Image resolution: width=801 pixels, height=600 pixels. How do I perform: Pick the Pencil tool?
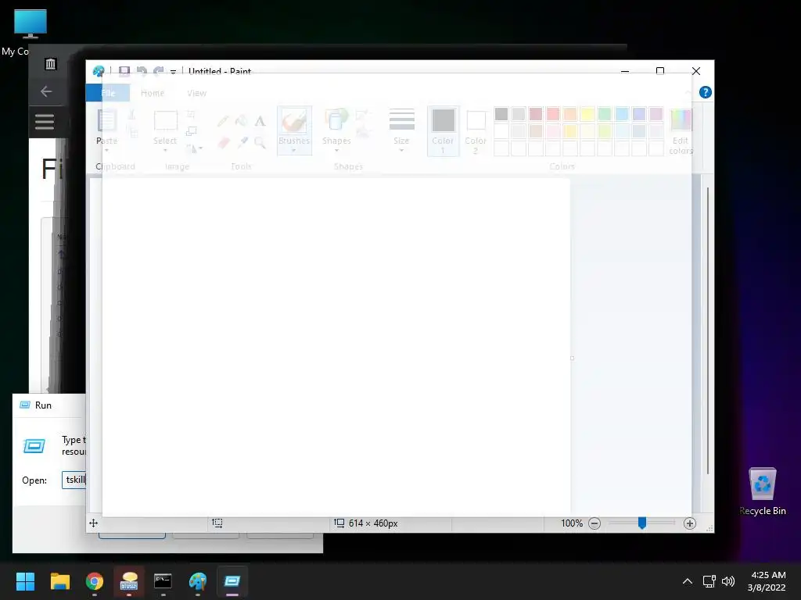coord(223,121)
